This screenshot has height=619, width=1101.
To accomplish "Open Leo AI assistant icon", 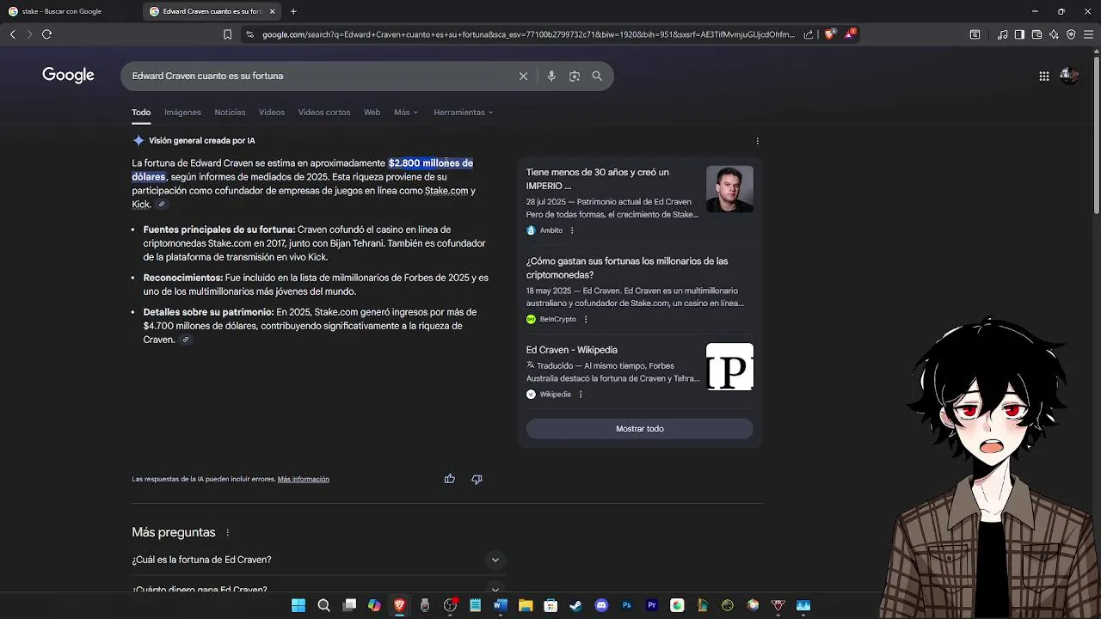I will click(1054, 34).
